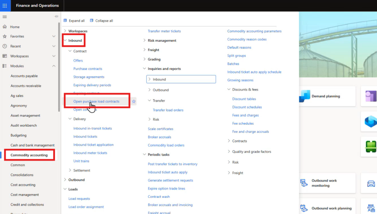Open the Unit trains link
Viewport: 377px width, 214px height.
tap(81, 161)
